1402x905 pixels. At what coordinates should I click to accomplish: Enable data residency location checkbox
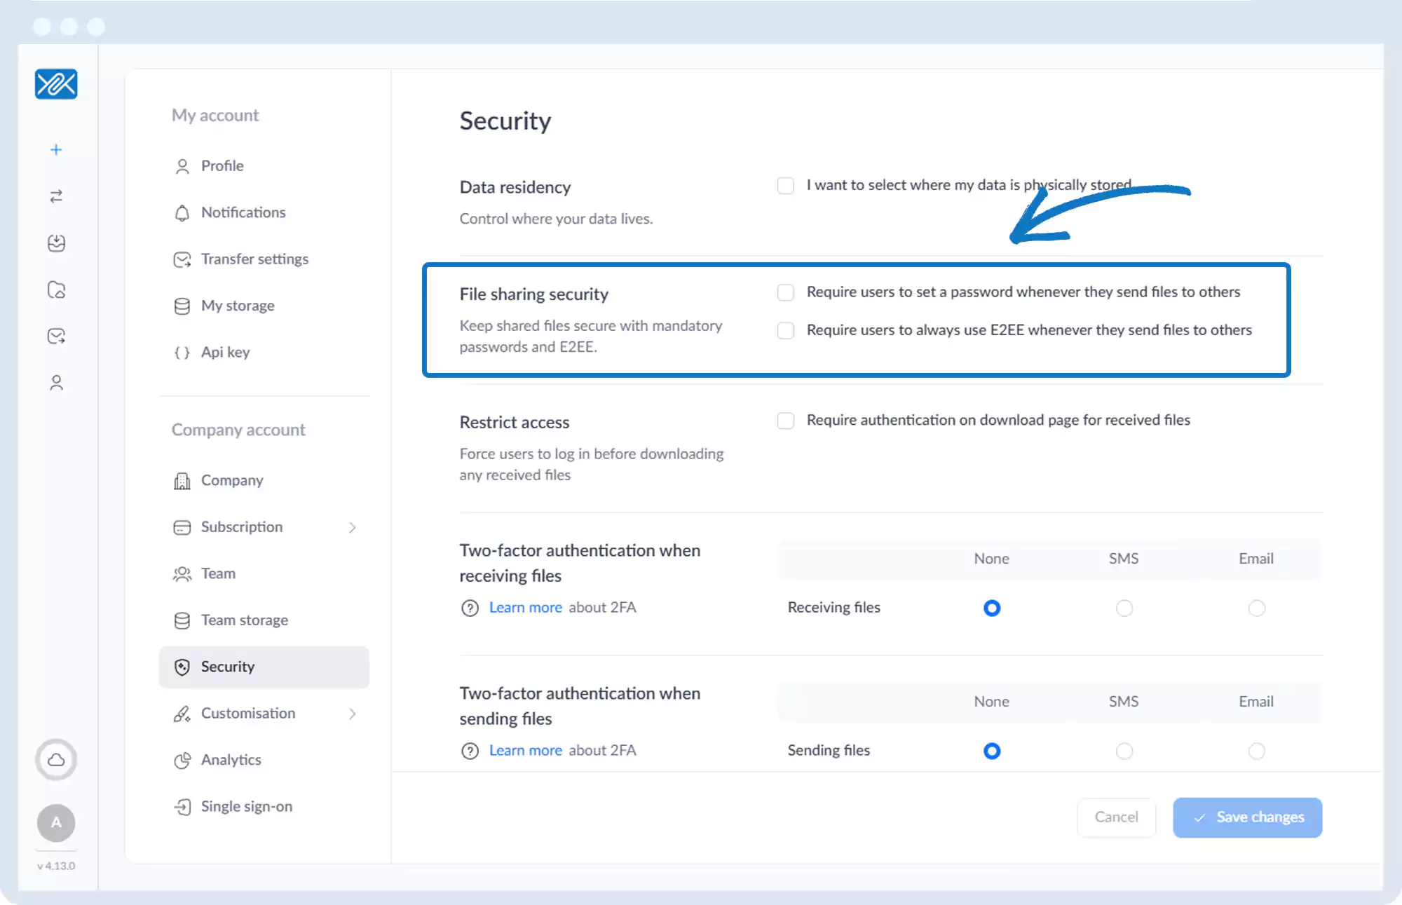coord(785,185)
